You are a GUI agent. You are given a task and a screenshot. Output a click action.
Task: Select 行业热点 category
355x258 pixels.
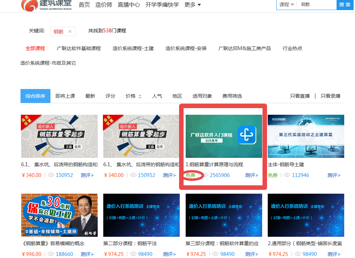(292, 48)
